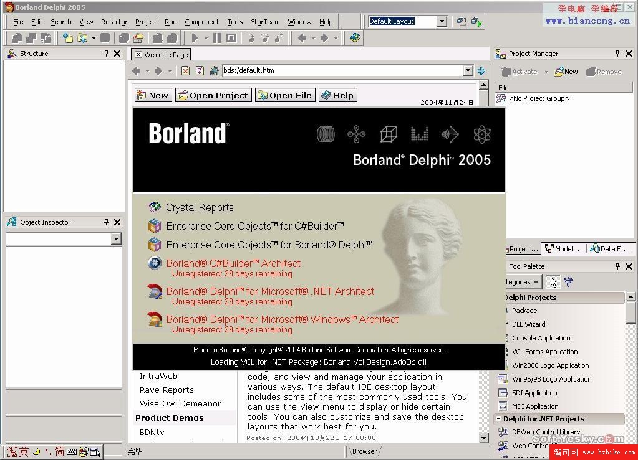The width and height of the screenshot is (638, 460).
Task: Select MDI Application in Tool Palette
Action: (x=534, y=406)
